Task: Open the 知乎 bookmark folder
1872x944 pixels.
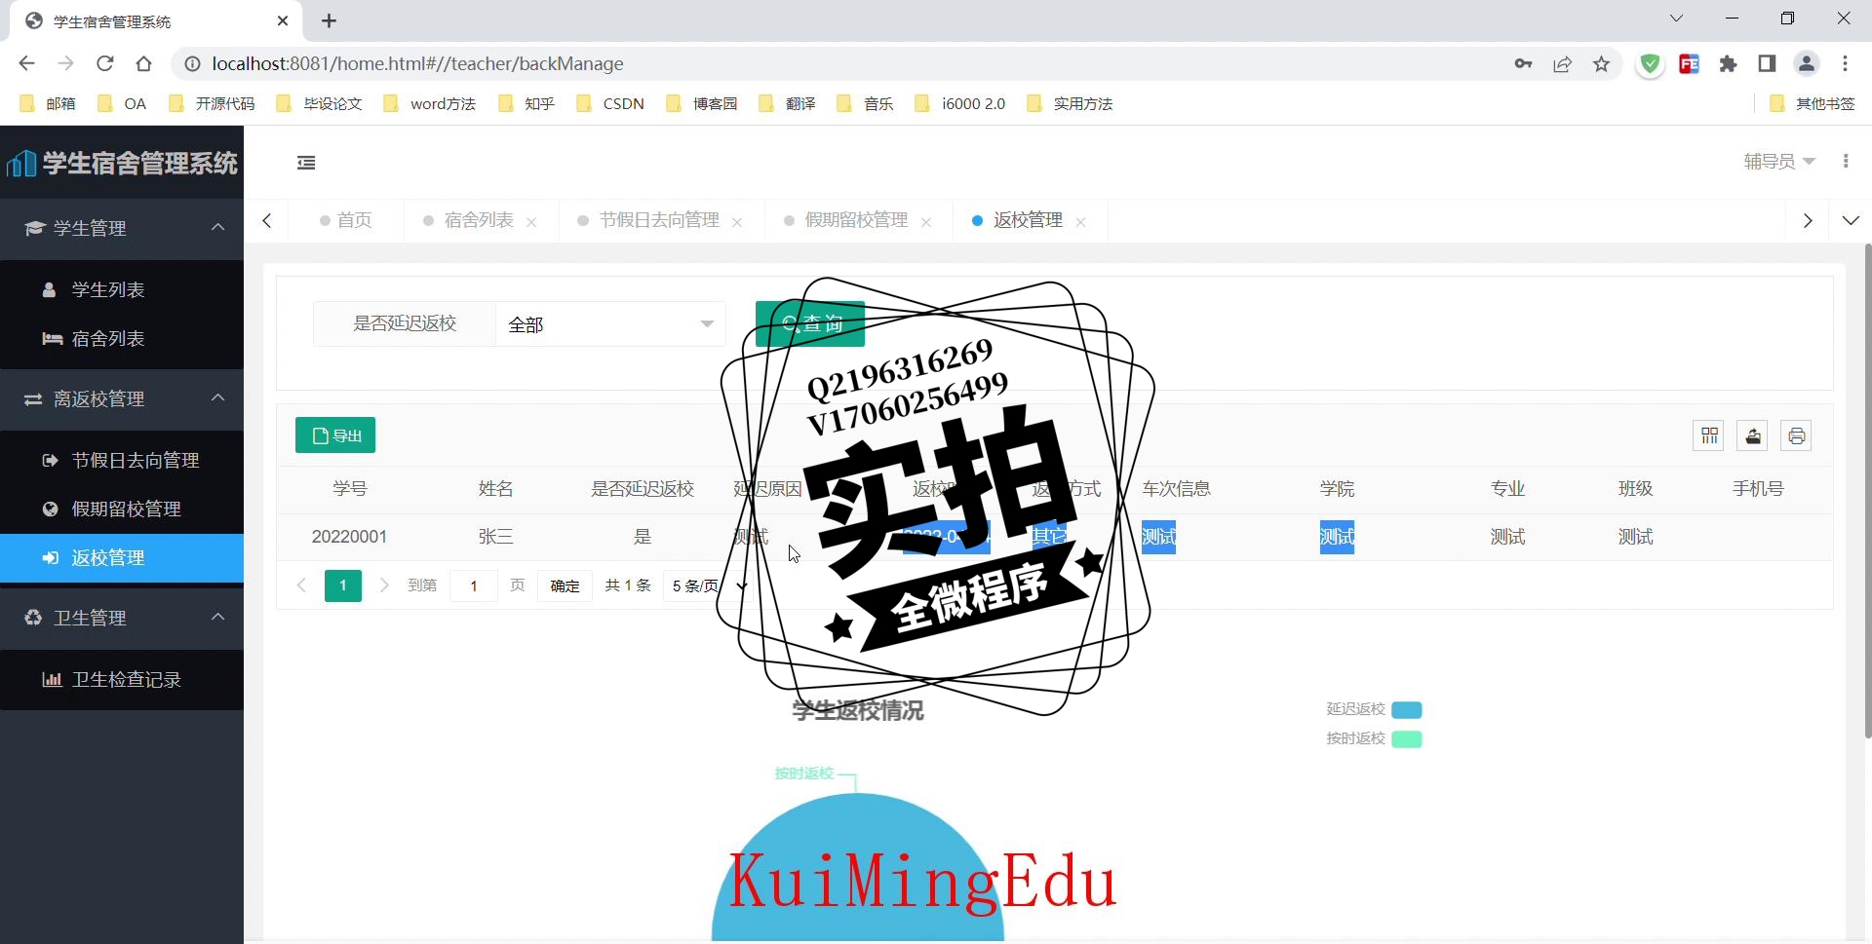Action: click(x=526, y=103)
